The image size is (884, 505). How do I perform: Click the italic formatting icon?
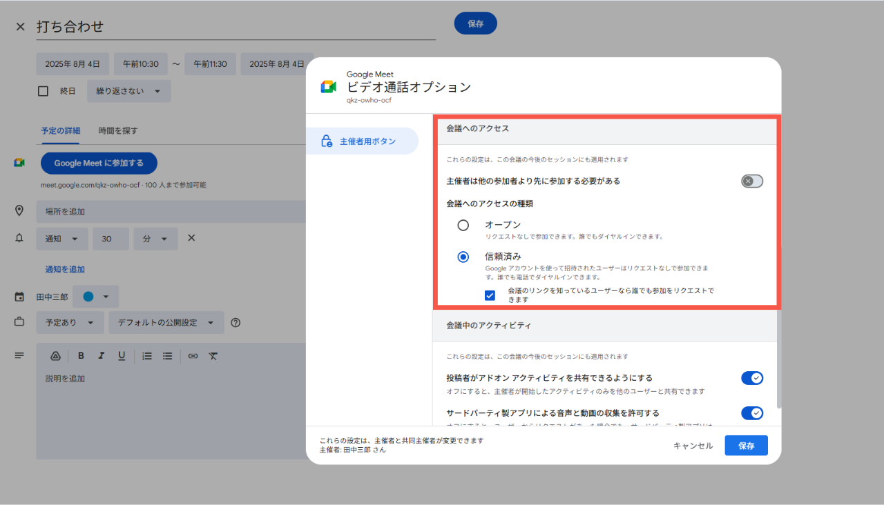pyautogui.click(x=101, y=356)
